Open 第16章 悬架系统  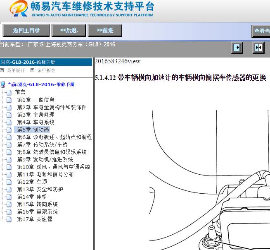coord(37,212)
